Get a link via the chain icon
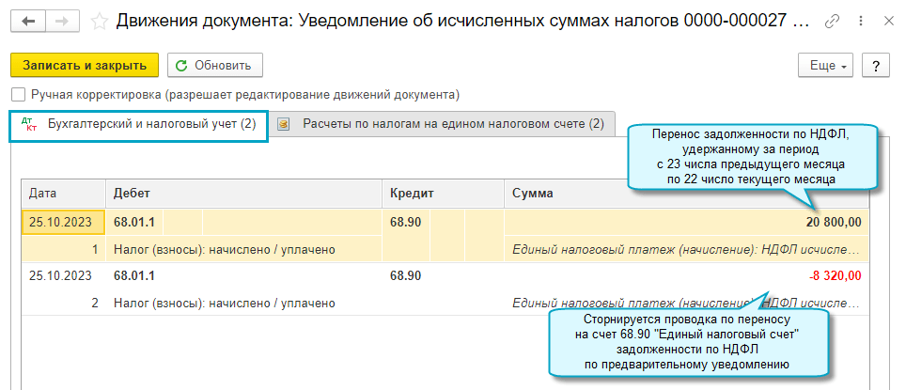The height and width of the screenshot is (390, 906). [x=832, y=21]
